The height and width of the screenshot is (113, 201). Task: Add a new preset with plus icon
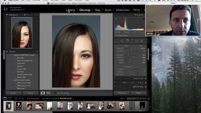coord(37,51)
